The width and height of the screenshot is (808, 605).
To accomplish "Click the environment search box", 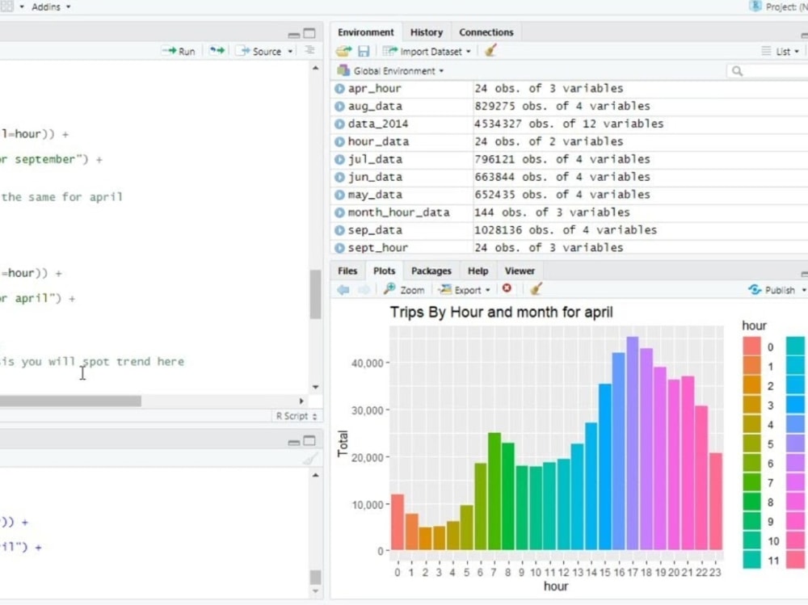I will (768, 70).
